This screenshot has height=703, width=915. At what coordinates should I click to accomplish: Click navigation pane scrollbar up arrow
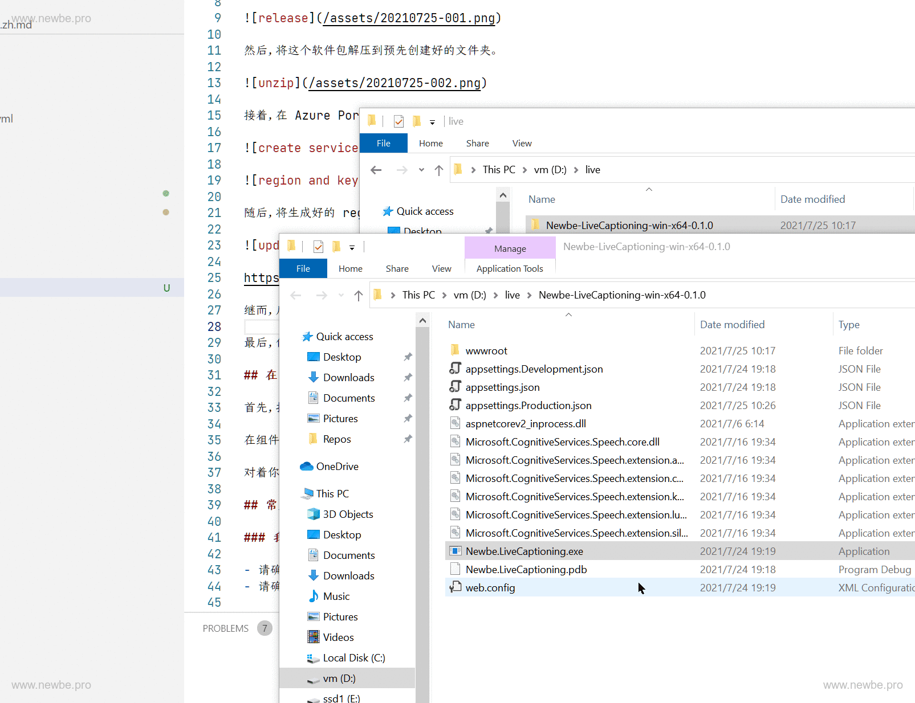coord(422,321)
